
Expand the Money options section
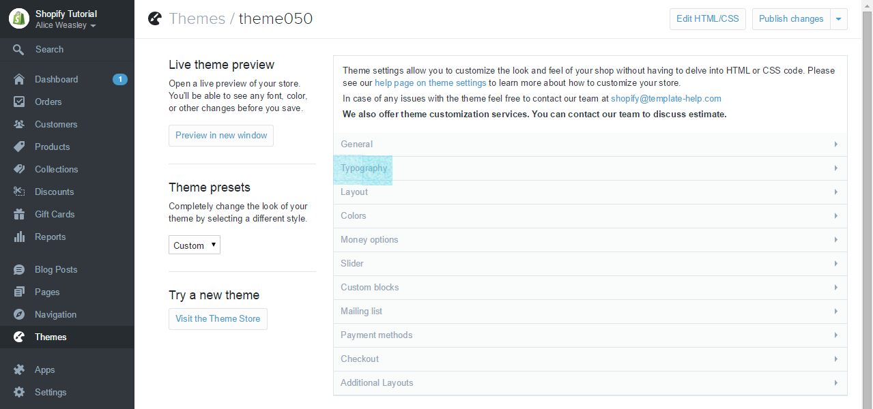click(x=590, y=240)
